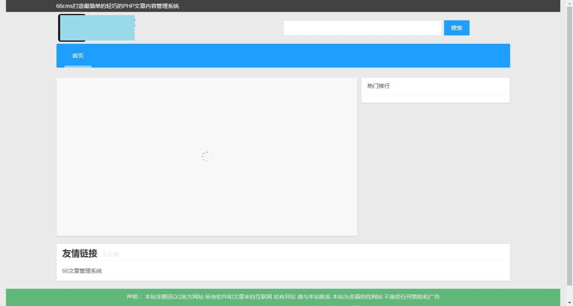This screenshot has height=306, width=573.
Task: Click inside the search input field
Action: point(362,27)
